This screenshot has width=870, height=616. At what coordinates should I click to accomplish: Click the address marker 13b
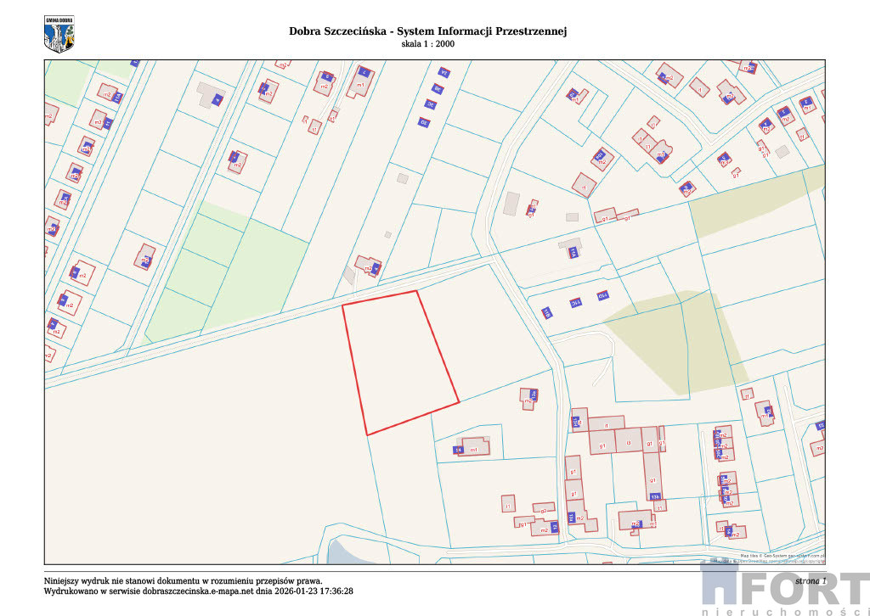pyautogui.click(x=655, y=496)
